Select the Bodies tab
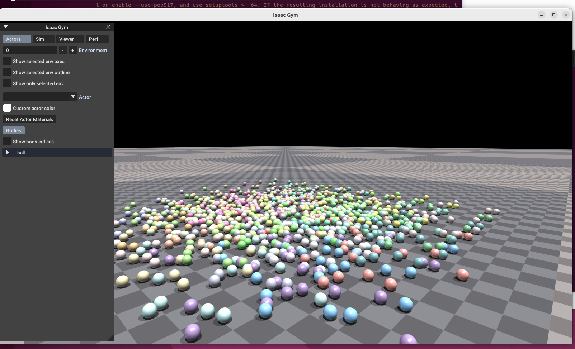 [14, 130]
